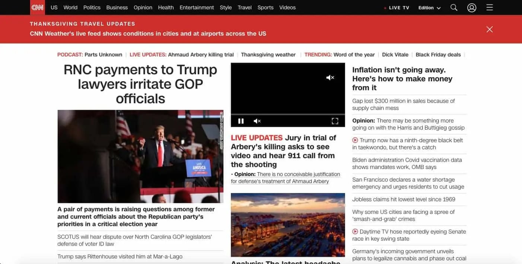Open the Black Friday deals trending link
The width and height of the screenshot is (522, 264).
pyautogui.click(x=438, y=55)
